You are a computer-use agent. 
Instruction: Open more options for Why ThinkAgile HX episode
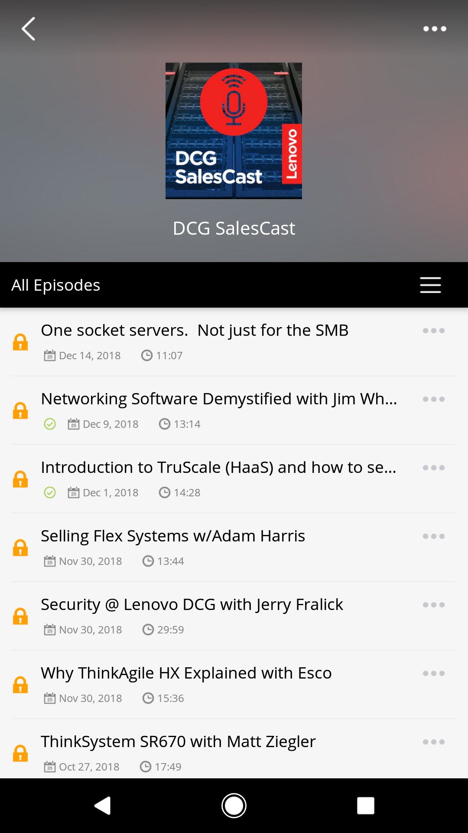[433, 673]
